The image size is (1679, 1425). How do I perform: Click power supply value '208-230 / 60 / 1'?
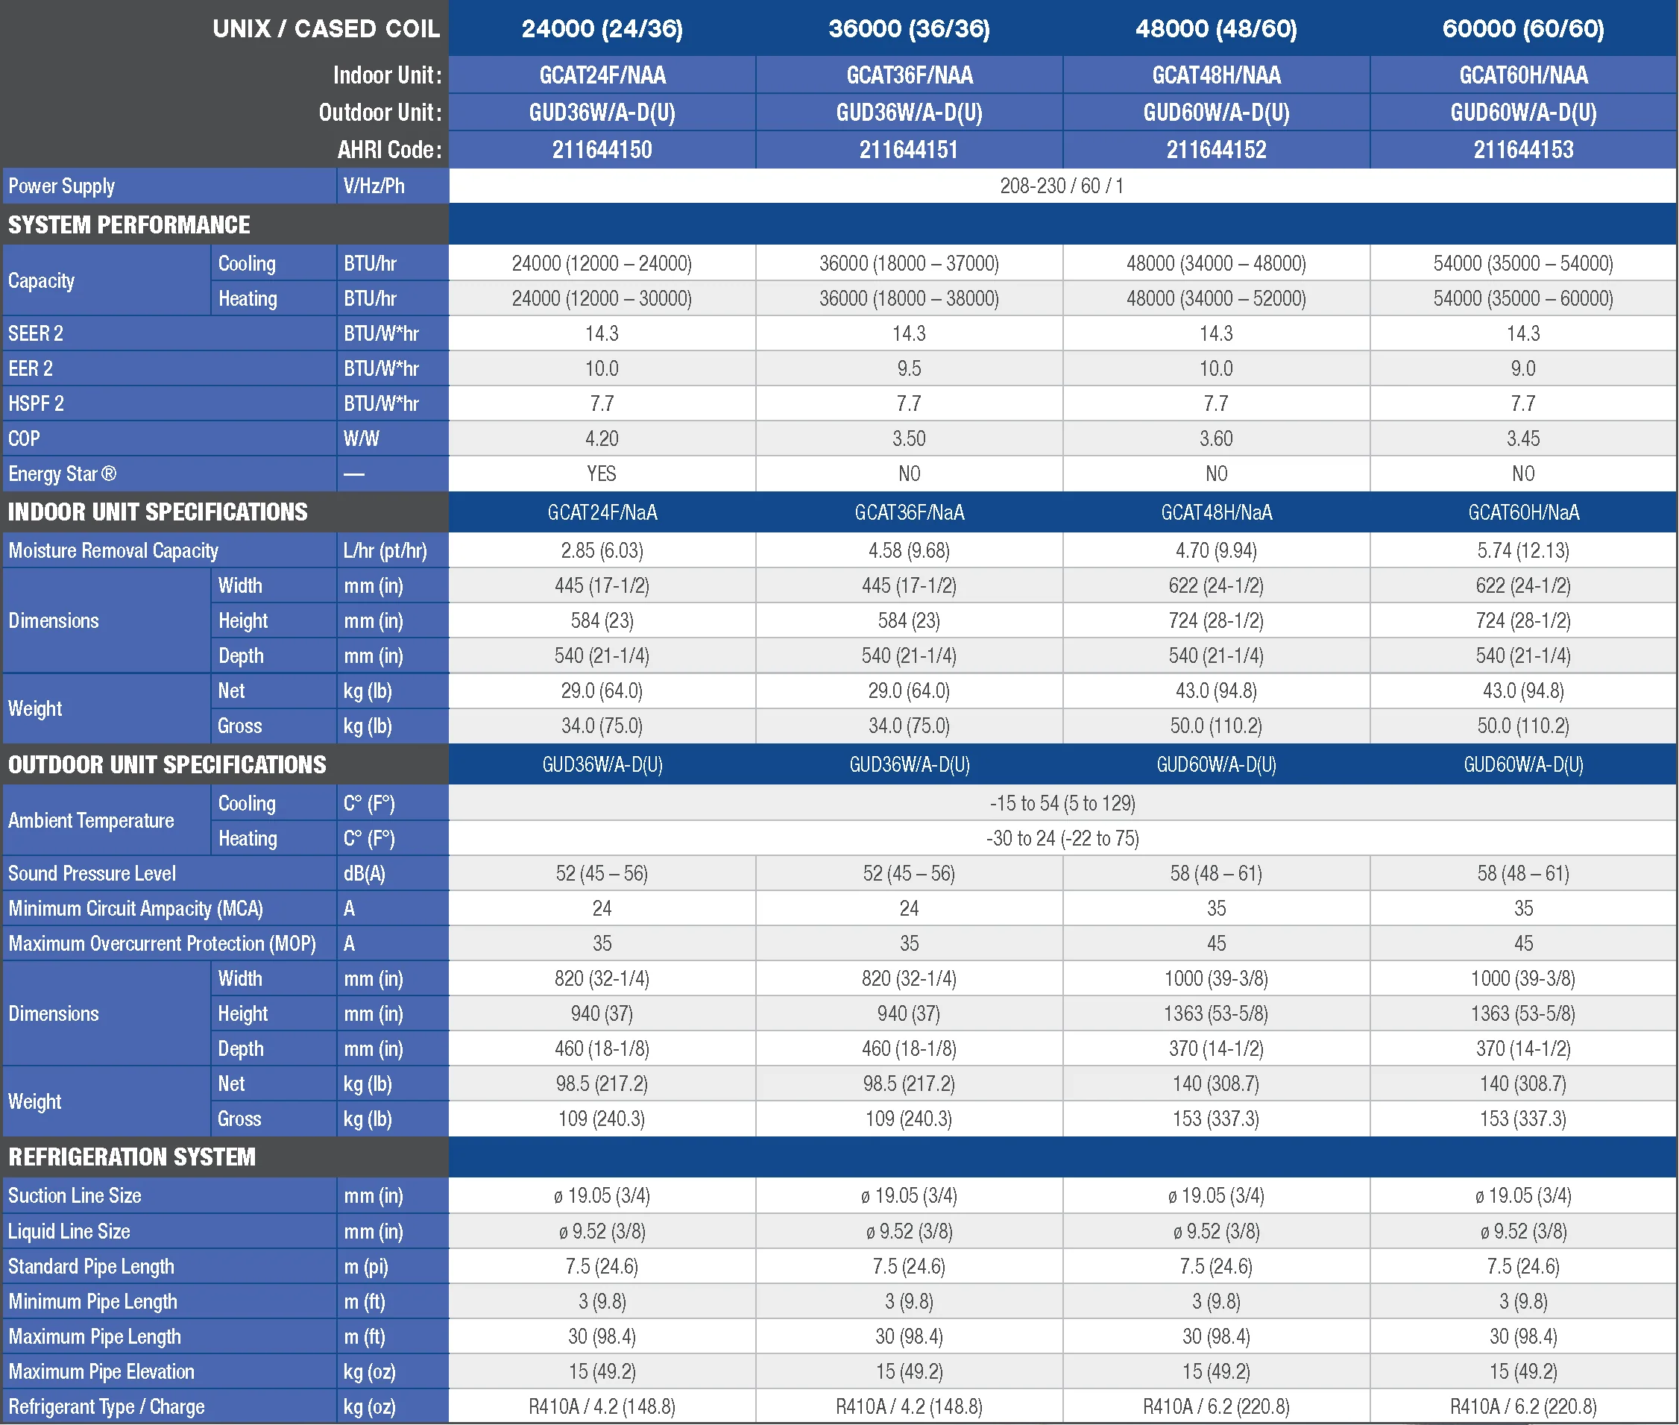1061,186
